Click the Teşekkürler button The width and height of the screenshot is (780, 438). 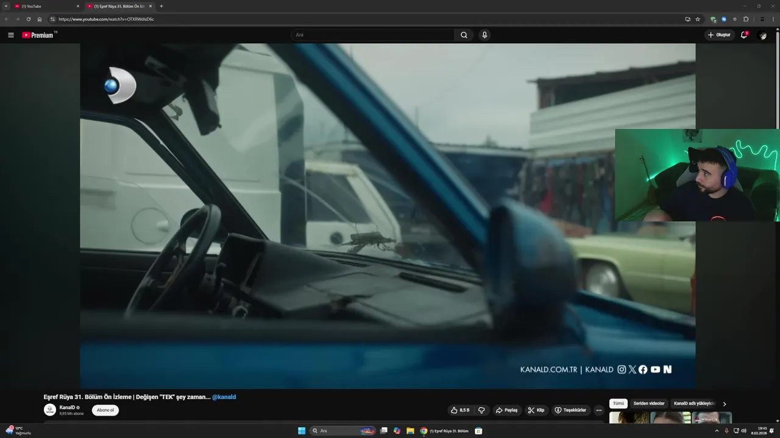570,410
